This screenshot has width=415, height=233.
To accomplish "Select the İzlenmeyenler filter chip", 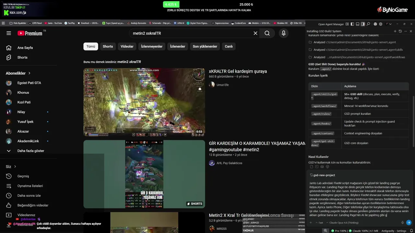I will pyautogui.click(x=152, y=46).
